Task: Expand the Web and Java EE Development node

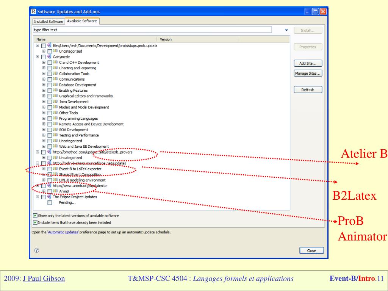Action: tap(44, 146)
